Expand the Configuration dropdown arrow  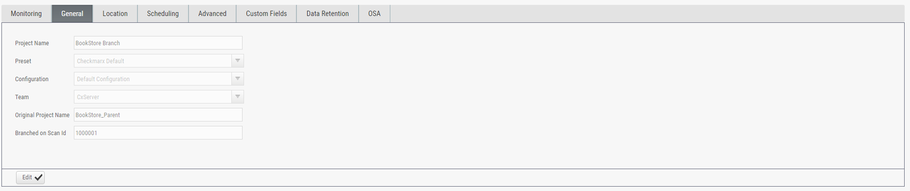coord(238,79)
